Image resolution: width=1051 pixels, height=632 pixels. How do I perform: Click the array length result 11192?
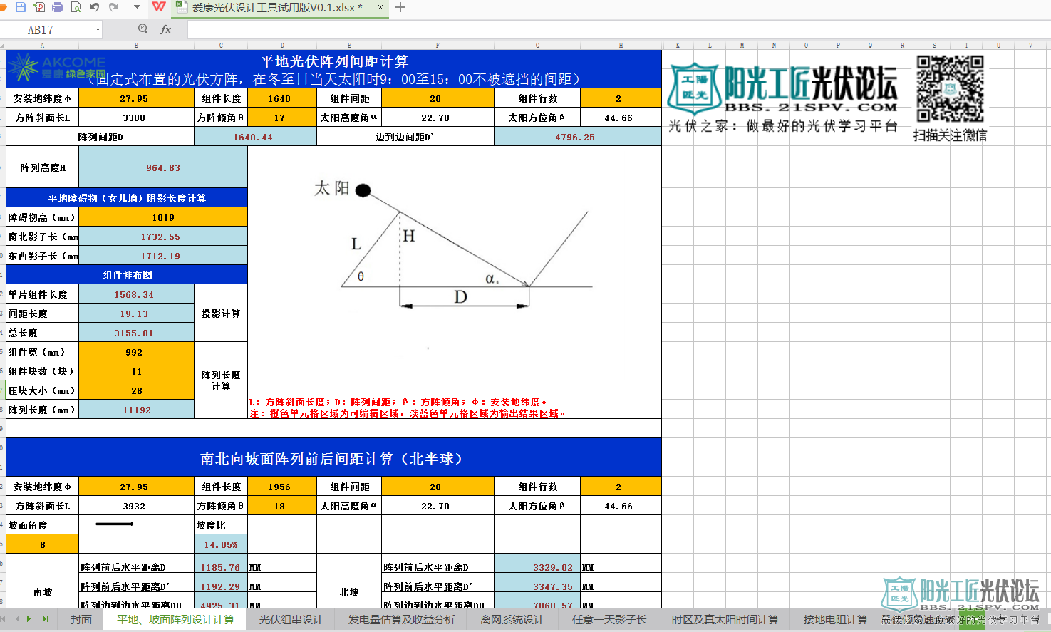click(x=136, y=410)
